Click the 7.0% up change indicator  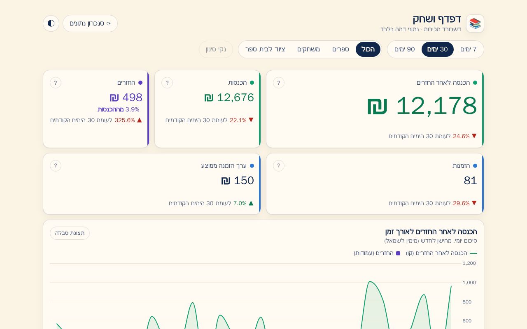click(243, 203)
